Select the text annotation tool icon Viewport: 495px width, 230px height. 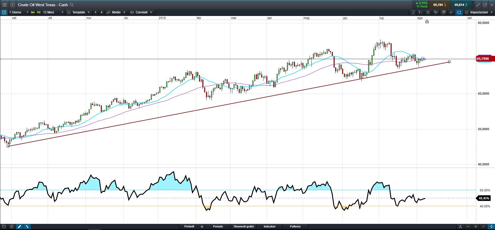[x=420, y=12]
